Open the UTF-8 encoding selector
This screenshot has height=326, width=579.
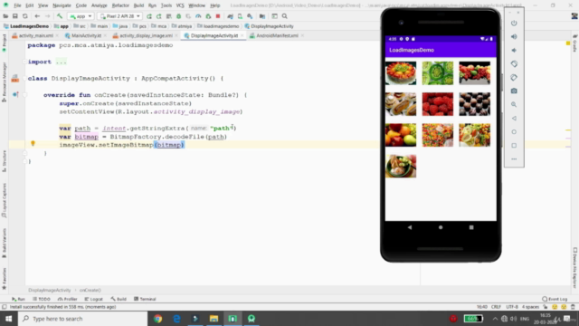coord(512,307)
